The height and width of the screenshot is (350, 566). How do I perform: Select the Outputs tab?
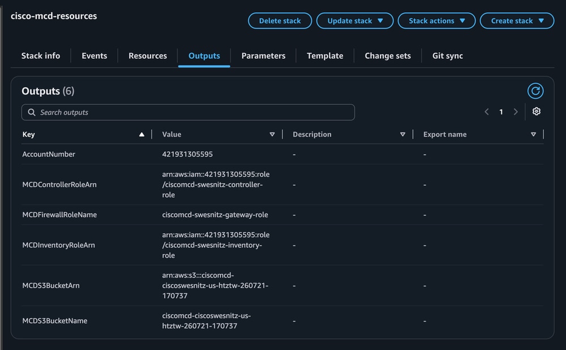[204, 56]
